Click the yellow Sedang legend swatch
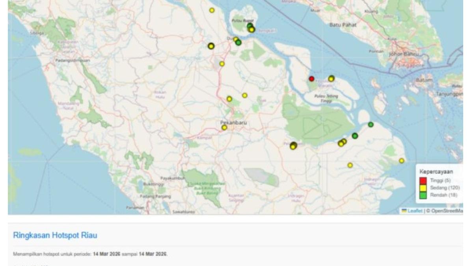The width and height of the screenshot is (473, 266). click(423, 188)
